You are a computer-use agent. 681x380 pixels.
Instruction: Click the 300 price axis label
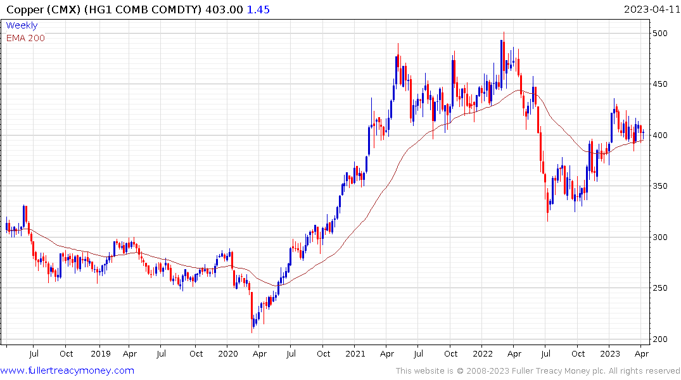[x=660, y=237]
